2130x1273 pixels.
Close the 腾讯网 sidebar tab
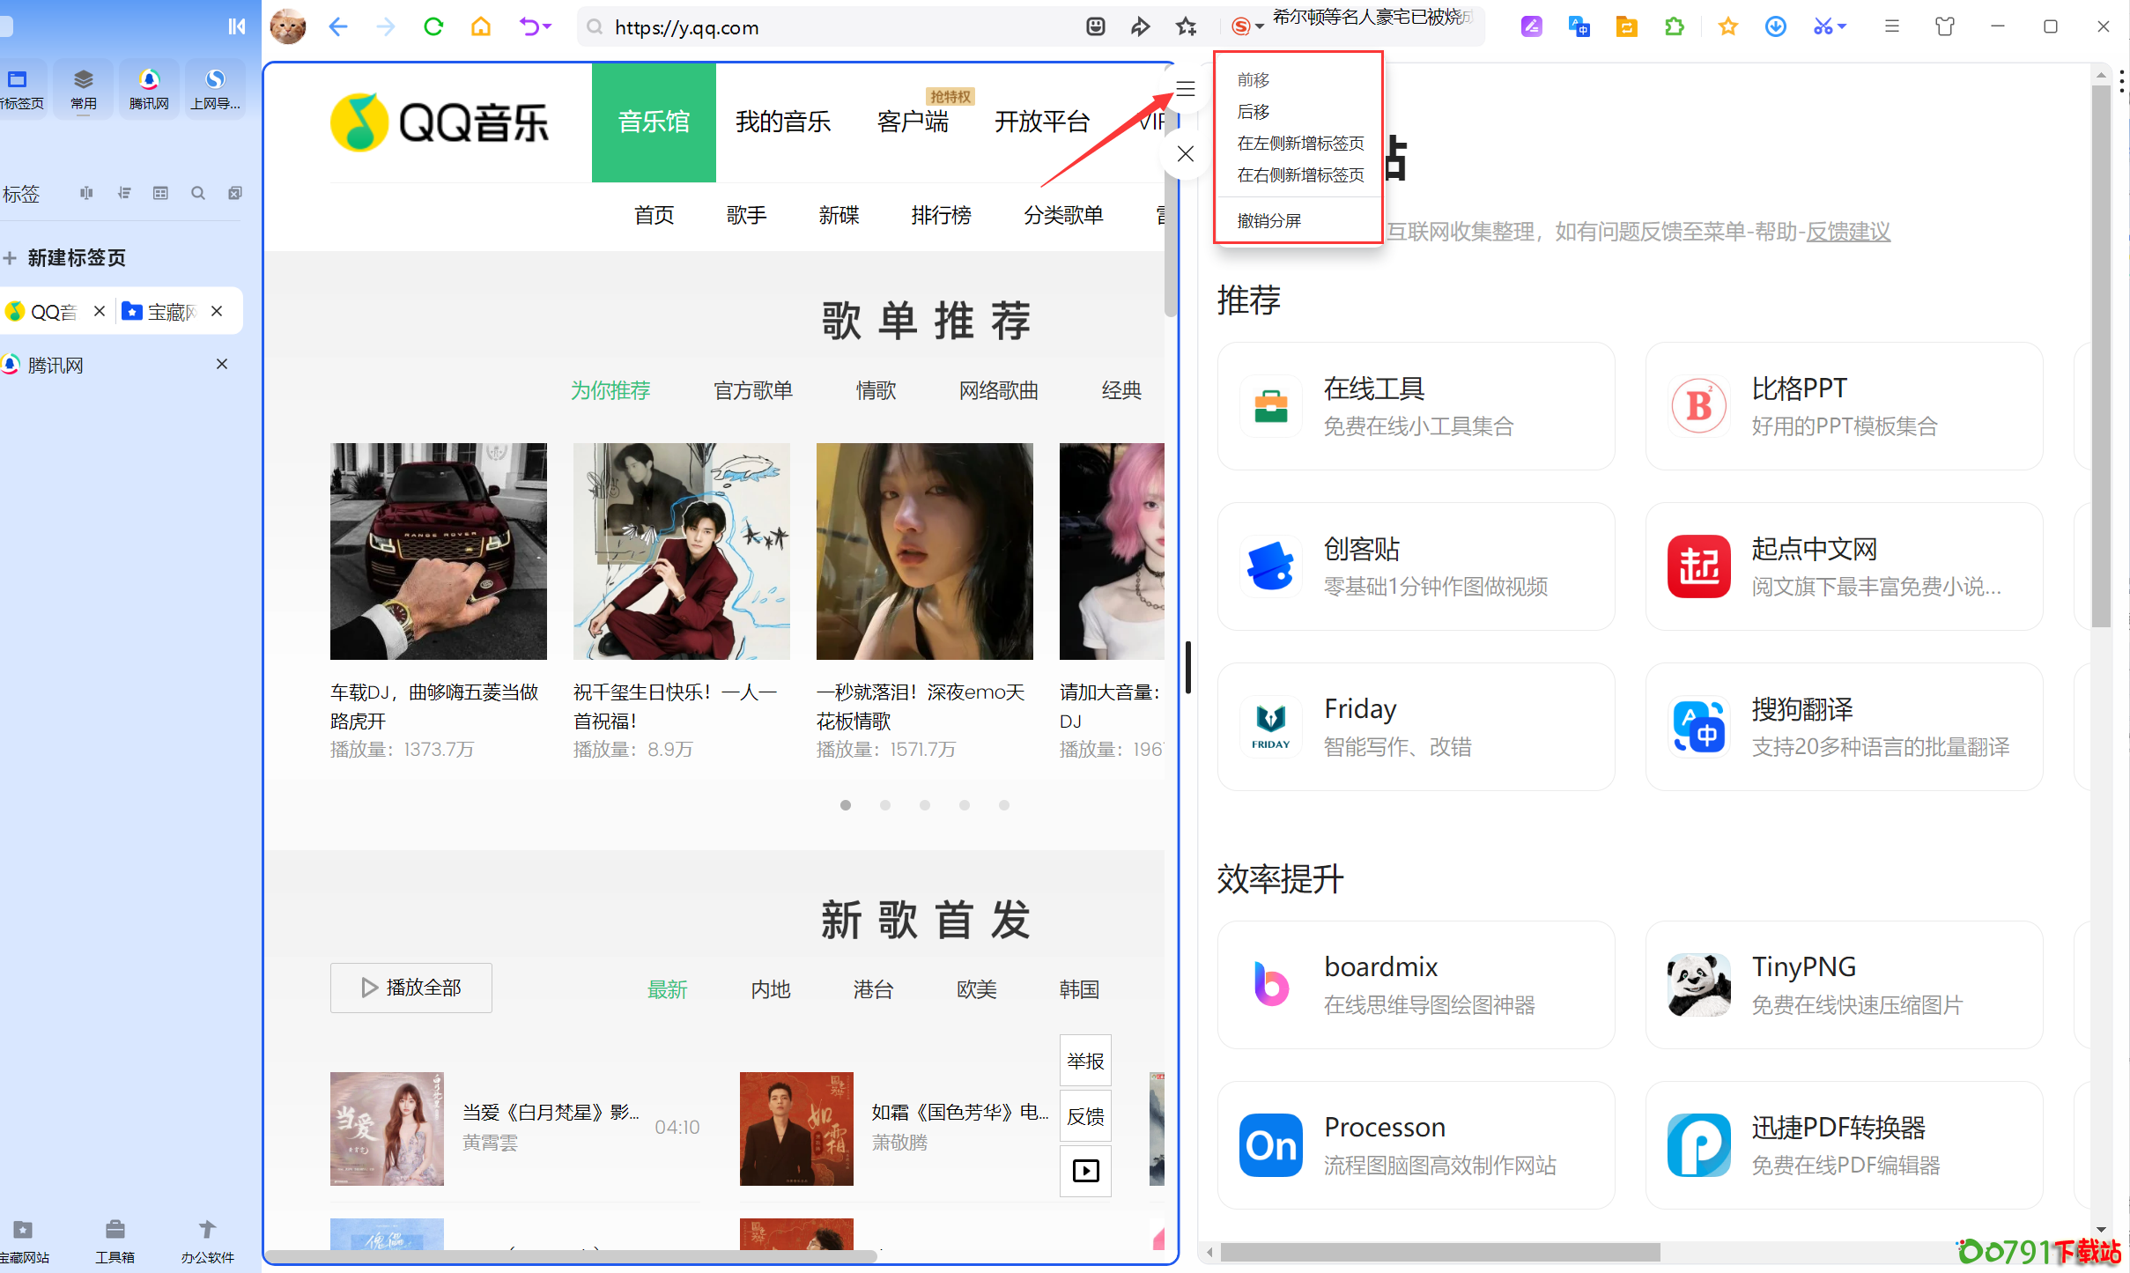coord(222,364)
